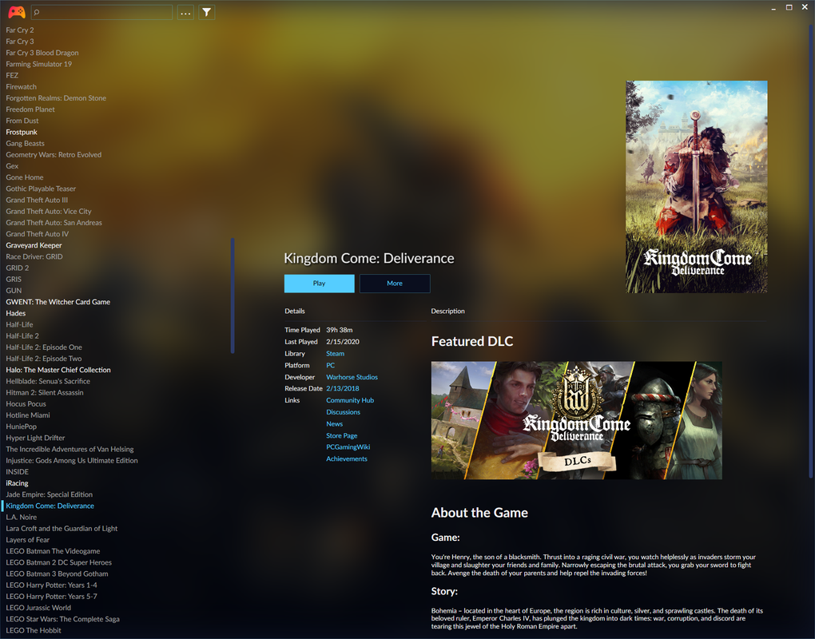Maximize the Playnite window

[x=789, y=7]
